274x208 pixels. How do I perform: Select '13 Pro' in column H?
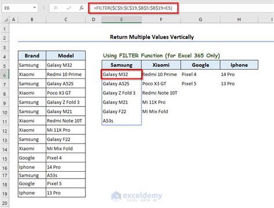tap(239, 84)
